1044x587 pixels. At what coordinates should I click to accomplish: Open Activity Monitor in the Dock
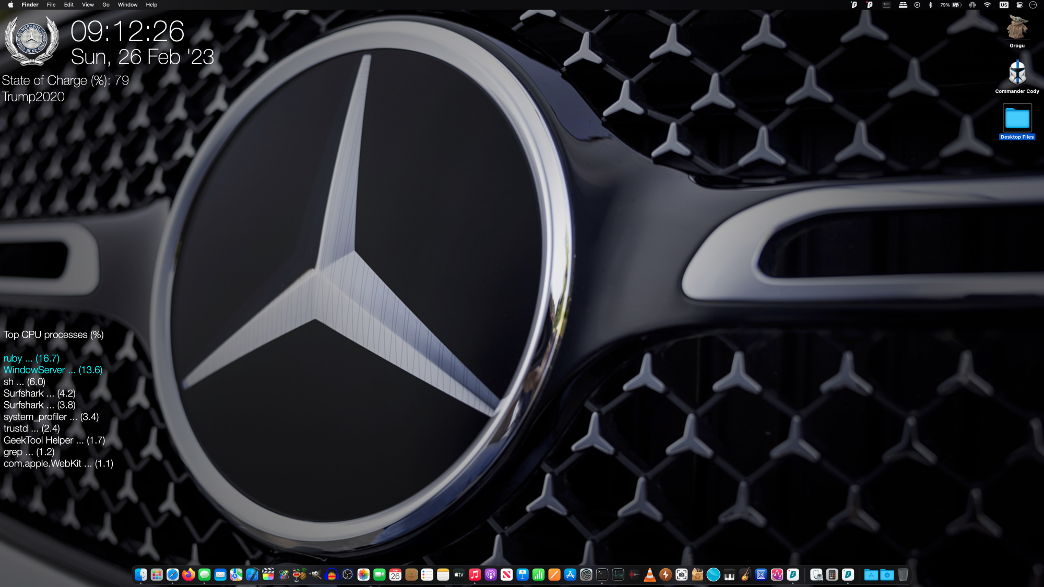click(x=618, y=574)
